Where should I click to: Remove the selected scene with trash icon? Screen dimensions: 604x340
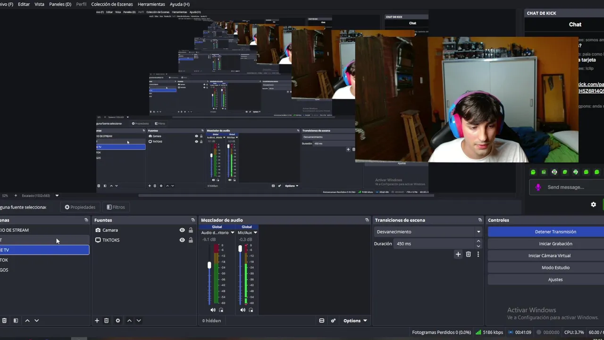tap(4, 321)
